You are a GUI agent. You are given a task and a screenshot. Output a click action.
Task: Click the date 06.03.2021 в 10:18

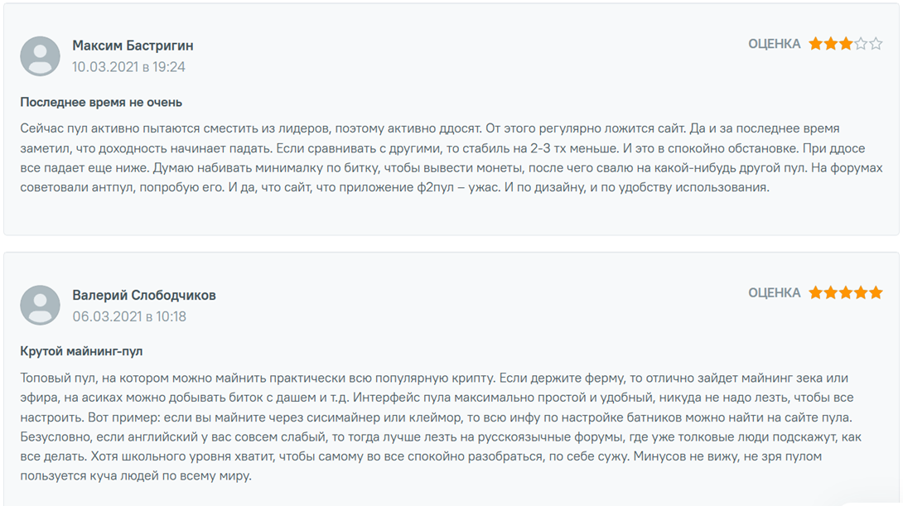[x=129, y=316]
